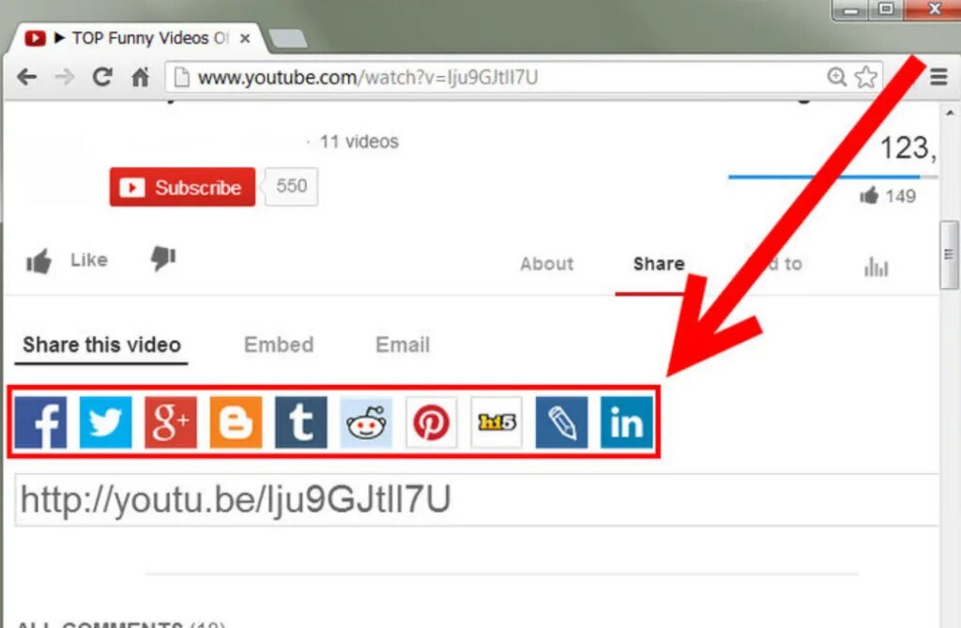Click the thumbs up Like icon

(x=38, y=261)
